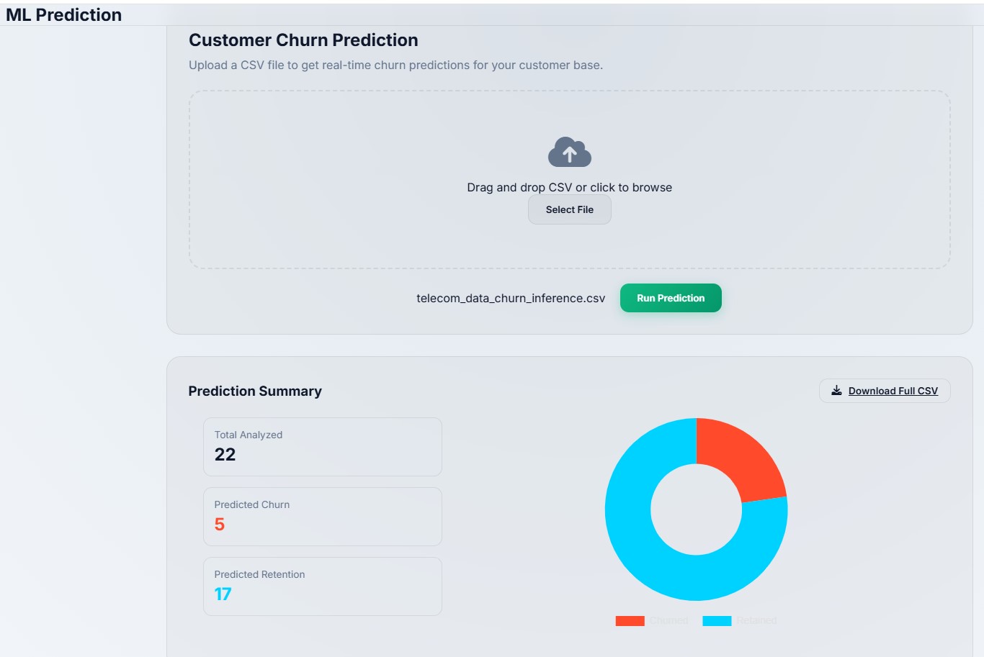Click the cloud upload icon
Screen dimensions: 984x657
569,153
